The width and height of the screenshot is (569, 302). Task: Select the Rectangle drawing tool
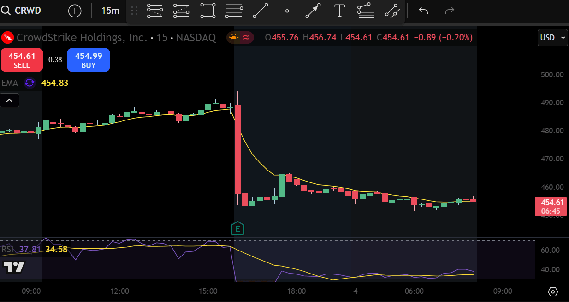[208, 11]
